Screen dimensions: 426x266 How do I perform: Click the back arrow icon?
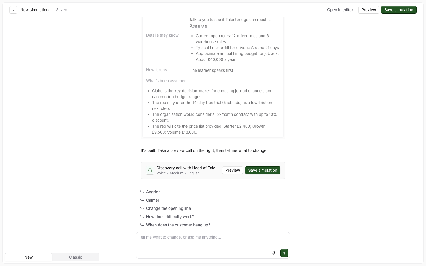[13, 10]
